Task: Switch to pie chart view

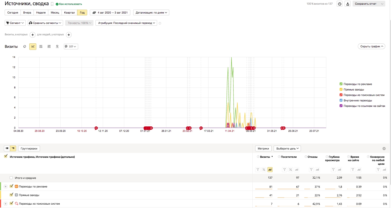Action: click(x=25, y=47)
